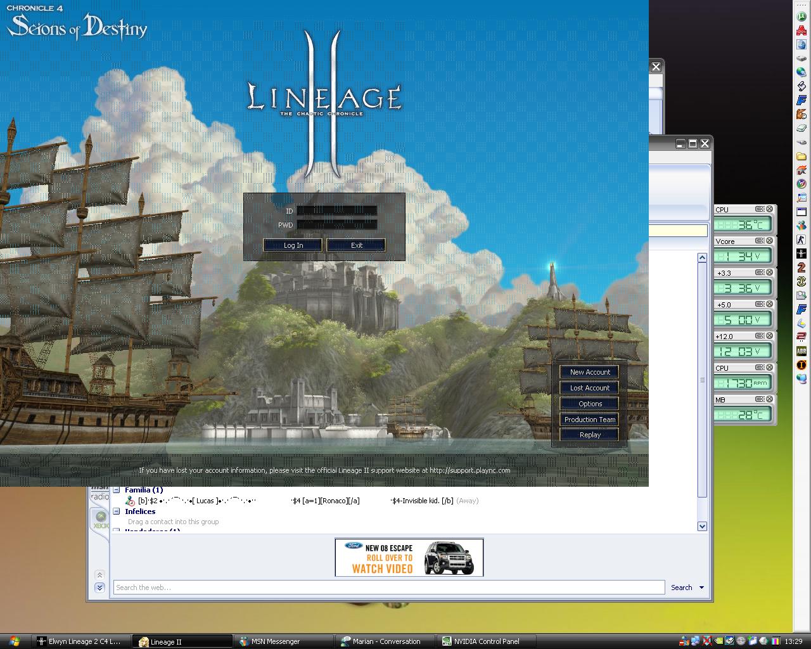This screenshot has width=811, height=649.
Task: Click the ID field in Lineage II login
Action: point(336,210)
